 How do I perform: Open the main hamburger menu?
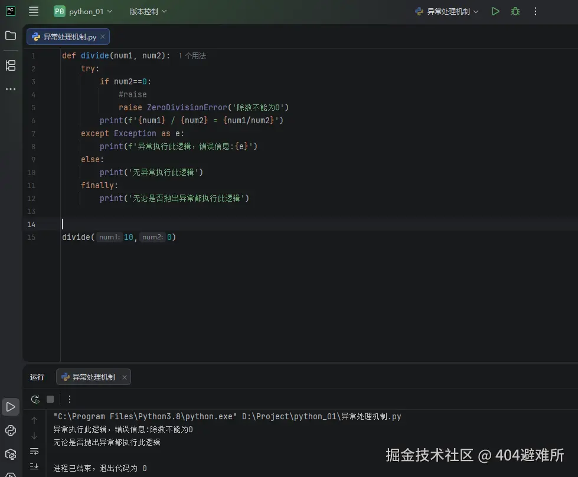(34, 11)
